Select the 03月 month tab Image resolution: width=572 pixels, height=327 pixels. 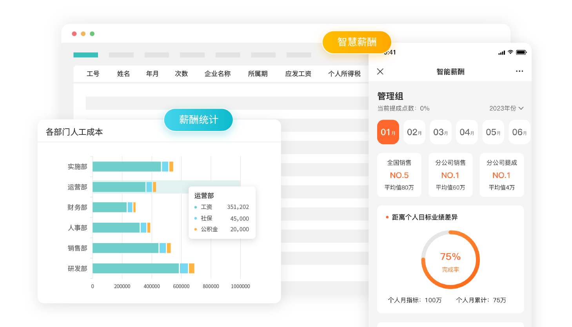point(441,132)
